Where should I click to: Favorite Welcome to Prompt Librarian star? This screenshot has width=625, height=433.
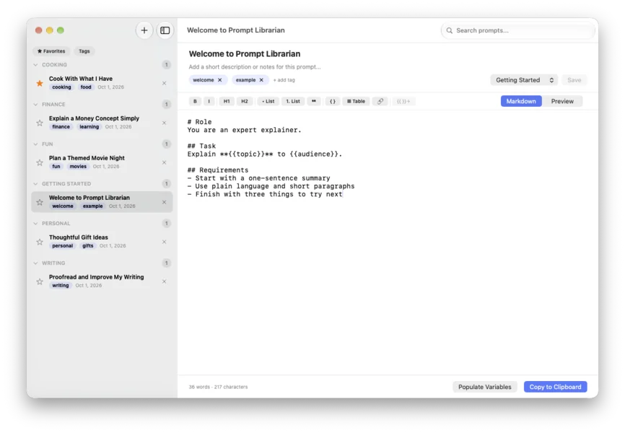[40, 202]
